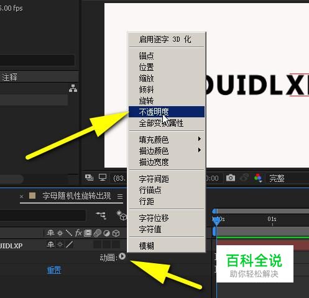Toggle 3D layer box on UIDLXP layer
Screen dimensions: 309x298
point(116,245)
